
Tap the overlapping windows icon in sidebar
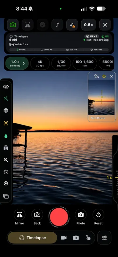click(x=6, y=196)
